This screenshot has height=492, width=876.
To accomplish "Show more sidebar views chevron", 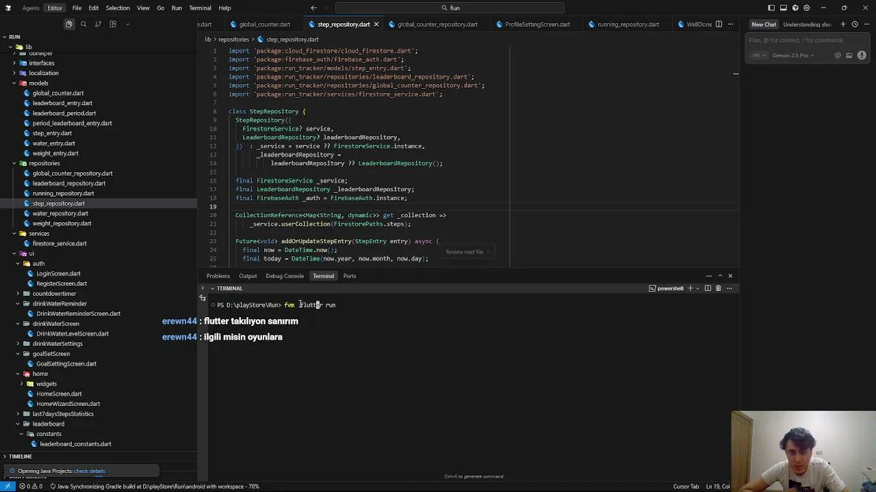I will [127, 24].
